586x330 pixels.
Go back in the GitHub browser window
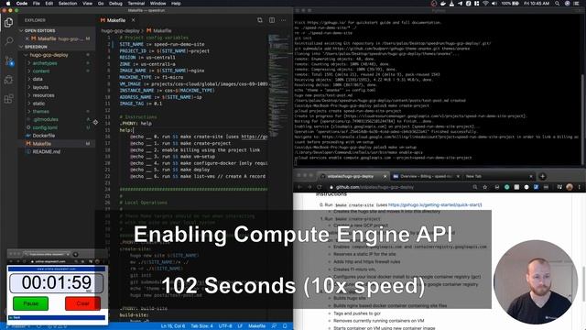(x=299, y=187)
